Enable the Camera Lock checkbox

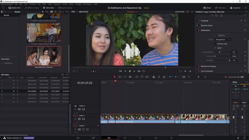[215, 44]
